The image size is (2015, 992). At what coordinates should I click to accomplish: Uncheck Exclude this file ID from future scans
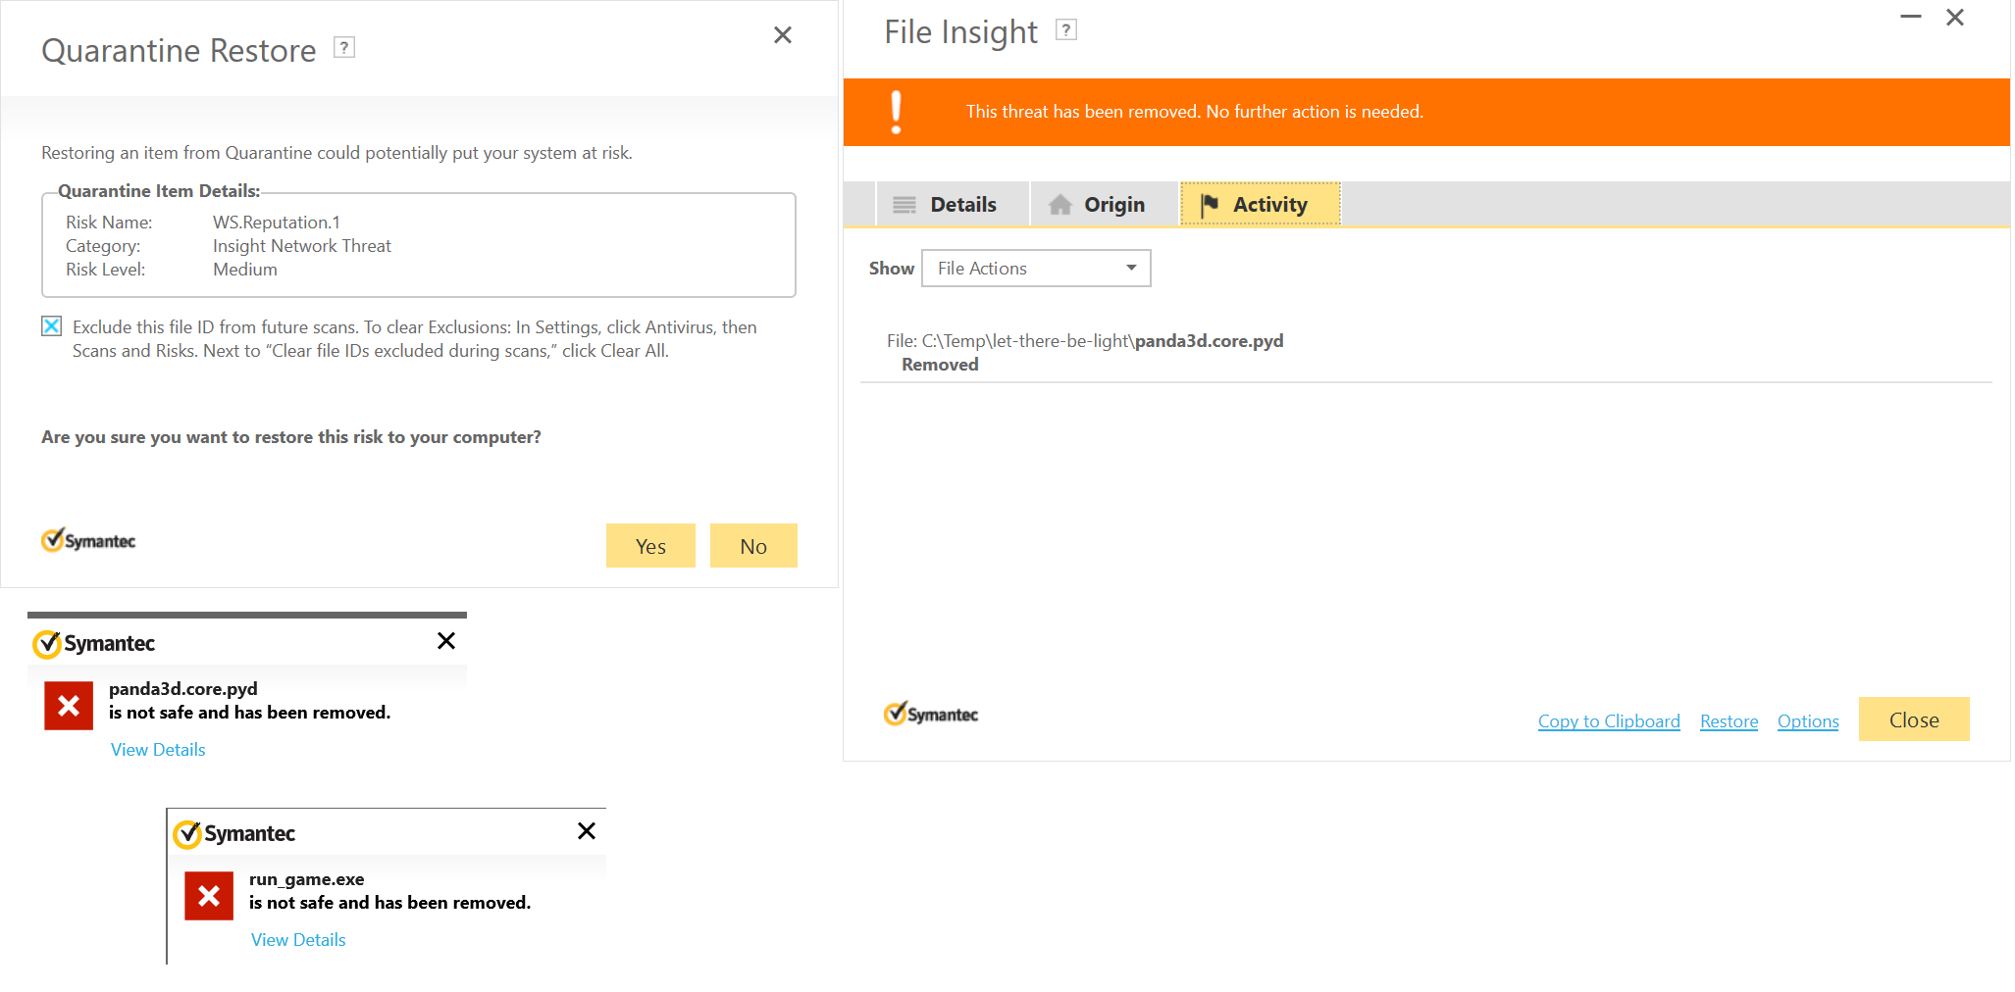[52, 326]
